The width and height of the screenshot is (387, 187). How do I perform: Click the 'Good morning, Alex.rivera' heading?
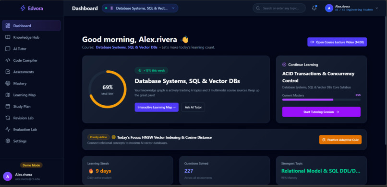coord(129,40)
